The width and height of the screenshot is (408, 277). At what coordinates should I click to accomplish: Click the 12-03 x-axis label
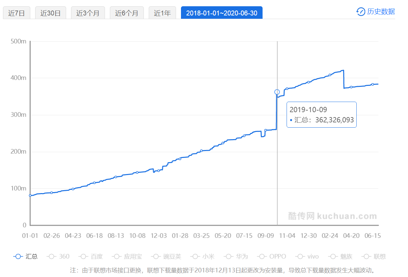coord(159,236)
